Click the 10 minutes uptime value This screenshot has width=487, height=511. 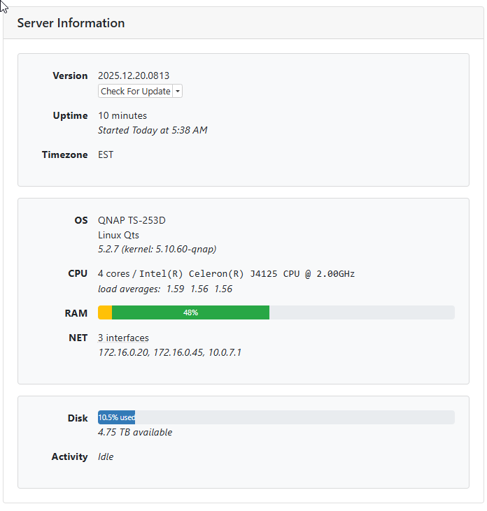122,115
